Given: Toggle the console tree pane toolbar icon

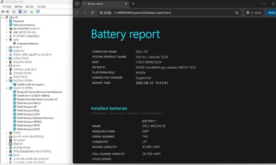Looking at the screenshot, I should tap(14, 12).
